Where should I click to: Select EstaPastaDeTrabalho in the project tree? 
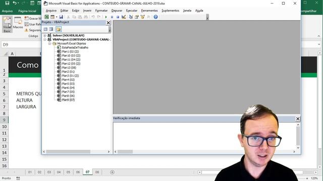click(x=75, y=47)
